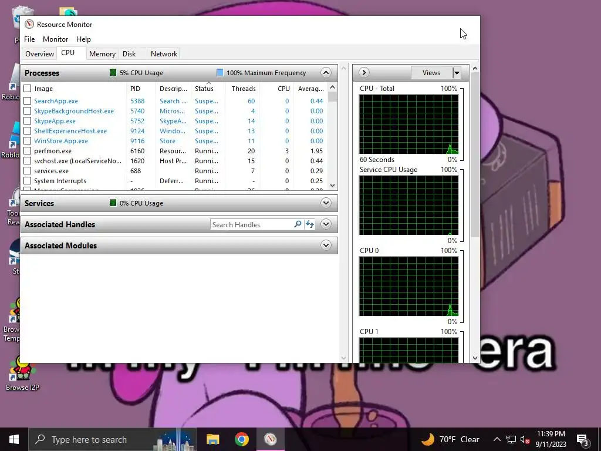Expand the Associated Handles section
This screenshot has height=451, width=601.
[326, 224]
